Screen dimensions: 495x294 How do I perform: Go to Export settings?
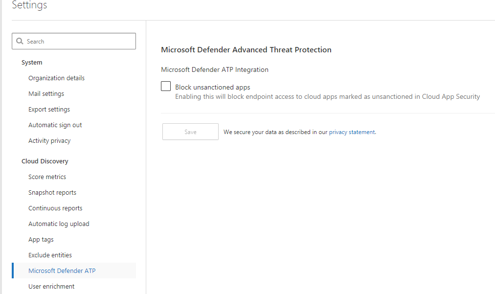[49, 109]
